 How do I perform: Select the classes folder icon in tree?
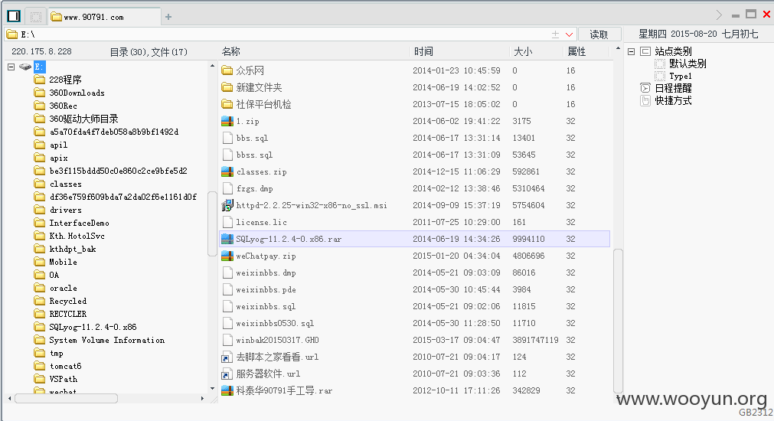click(40, 184)
